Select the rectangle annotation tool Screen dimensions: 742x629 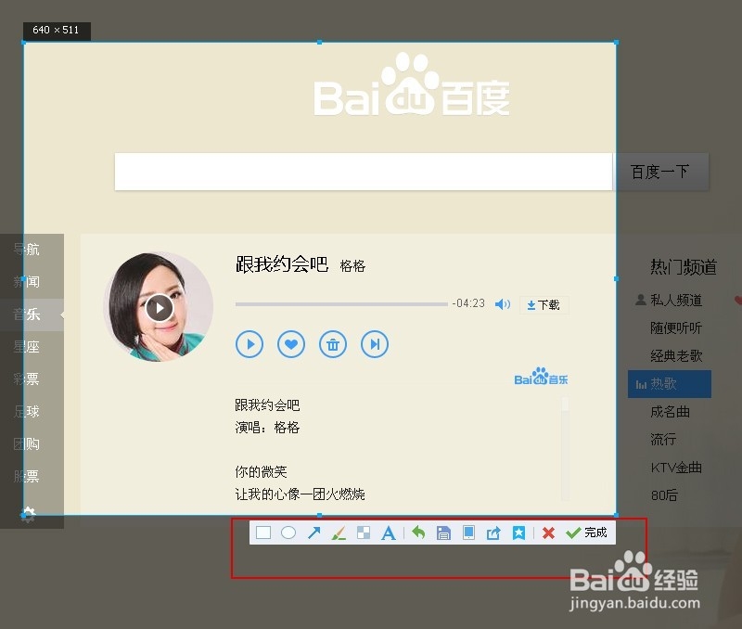pos(263,533)
